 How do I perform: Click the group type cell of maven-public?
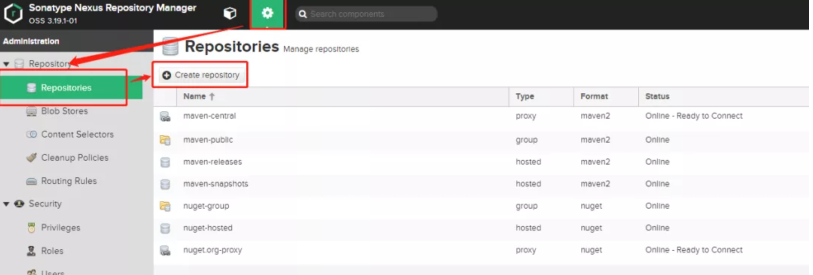526,140
